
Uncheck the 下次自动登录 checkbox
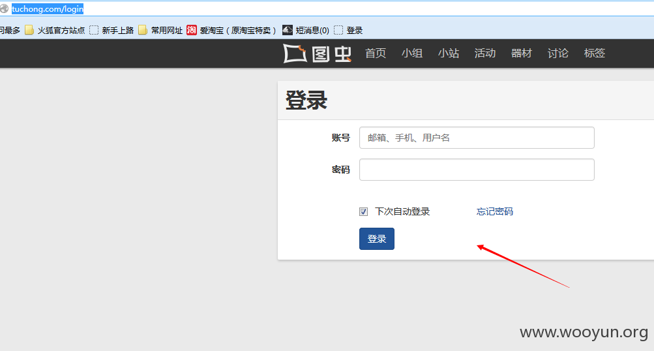pos(364,211)
